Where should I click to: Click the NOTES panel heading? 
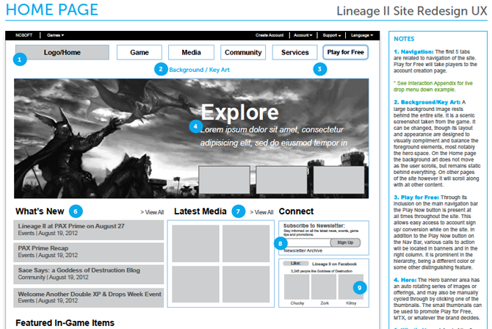404,39
